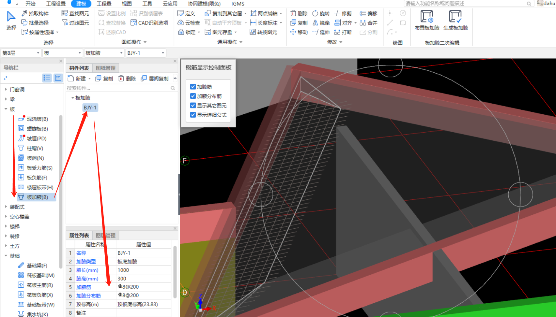Switch navigation to detail view icon
The height and width of the screenshot is (317, 556).
[x=58, y=78]
